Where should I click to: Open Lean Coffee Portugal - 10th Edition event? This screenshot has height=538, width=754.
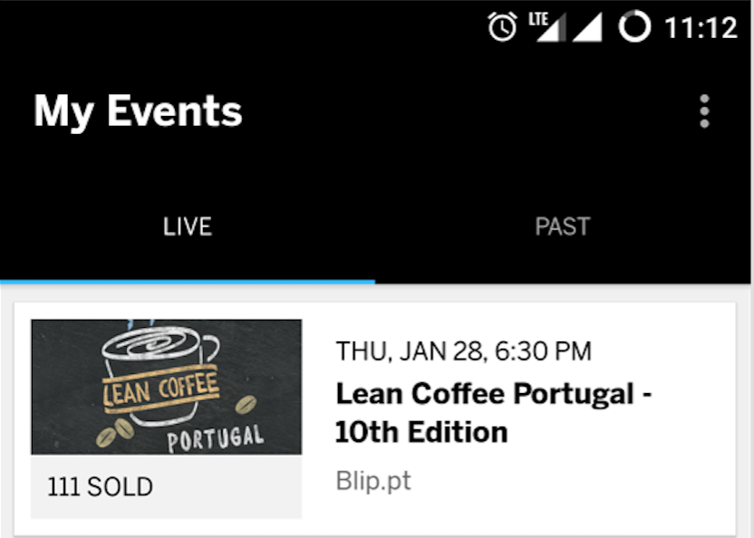coord(494,413)
